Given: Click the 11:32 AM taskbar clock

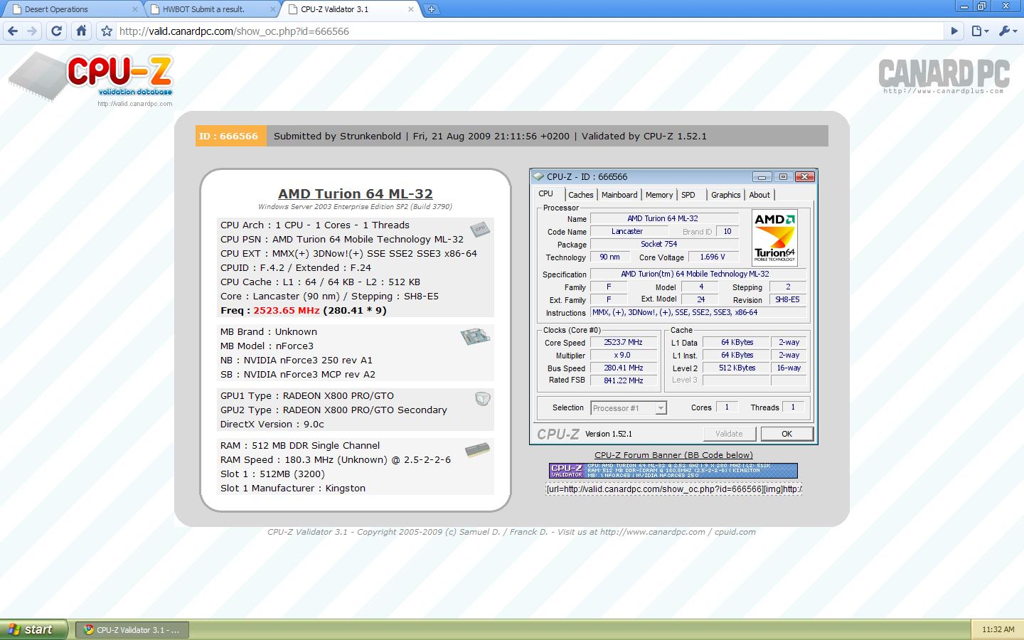Looking at the screenshot, I should (x=998, y=629).
